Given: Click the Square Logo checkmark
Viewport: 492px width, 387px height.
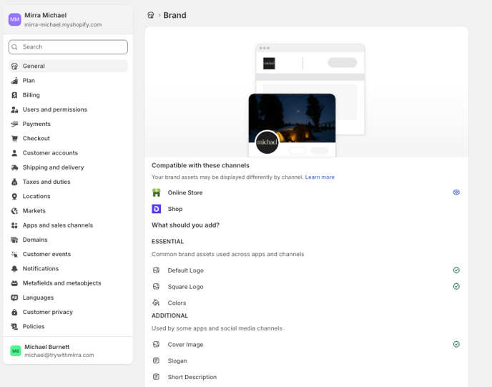Looking at the screenshot, I should pos(456,286).
